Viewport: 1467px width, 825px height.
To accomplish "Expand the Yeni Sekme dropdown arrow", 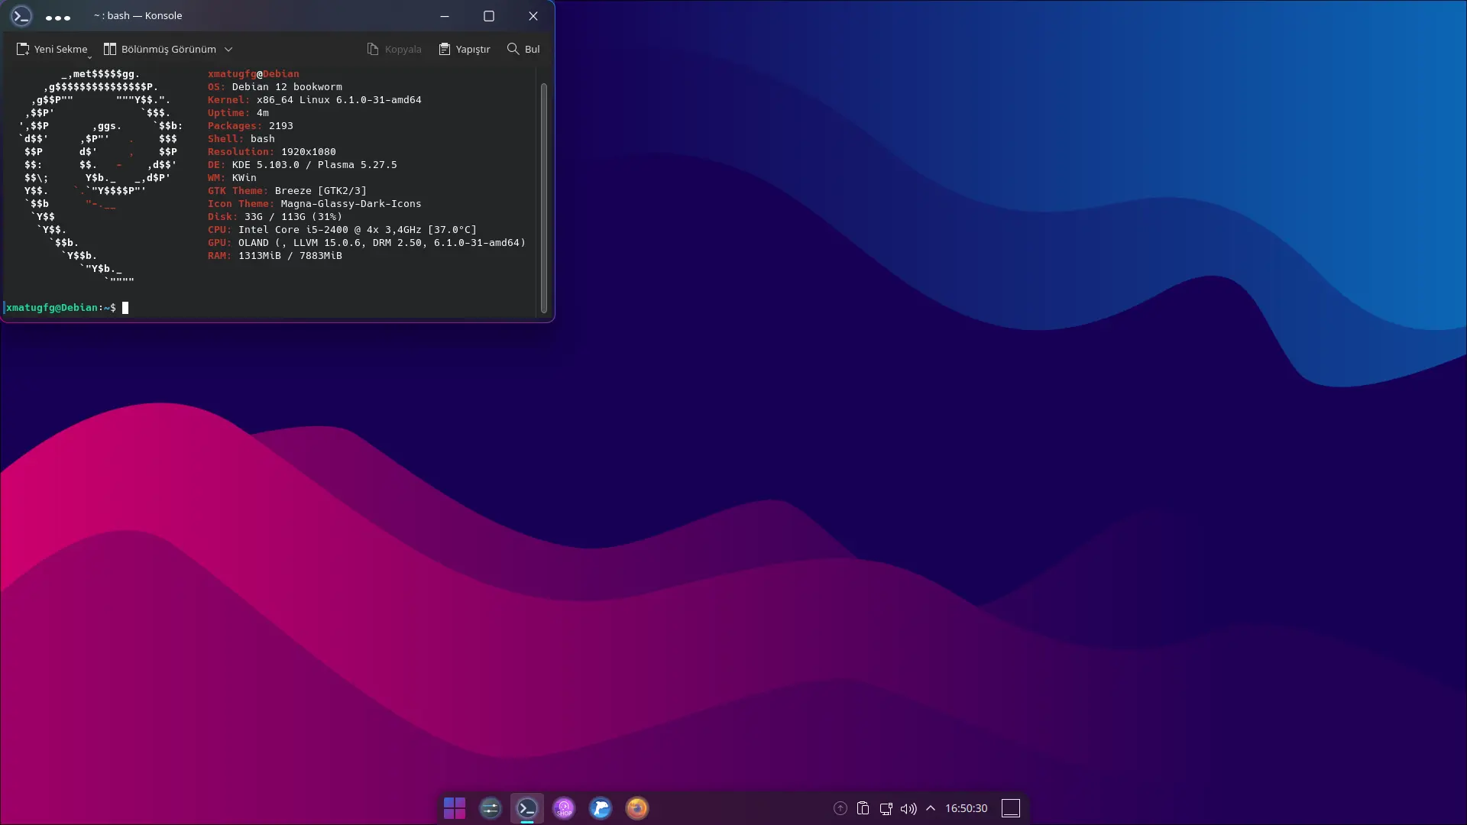I will pos(89,57).
